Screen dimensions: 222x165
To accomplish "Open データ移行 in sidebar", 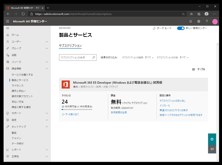I will coord(18,143).
